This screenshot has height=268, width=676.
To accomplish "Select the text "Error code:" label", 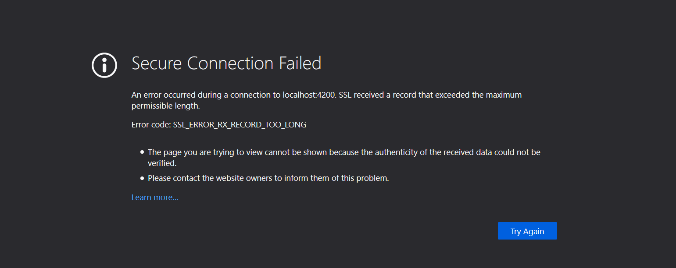I will point(150,124).
